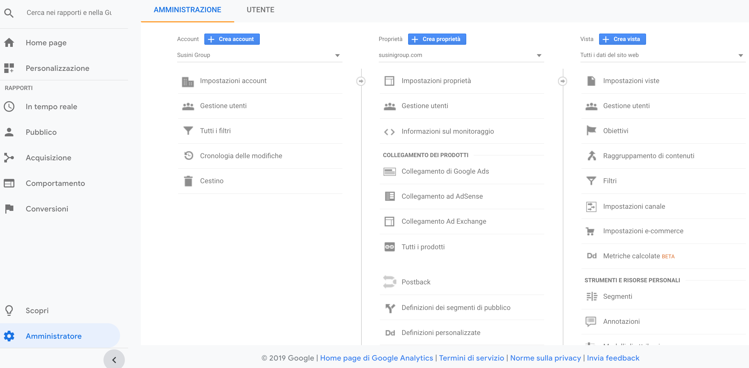
Task: Click the Obiettivi flag icon
Action: coord(591,130)
